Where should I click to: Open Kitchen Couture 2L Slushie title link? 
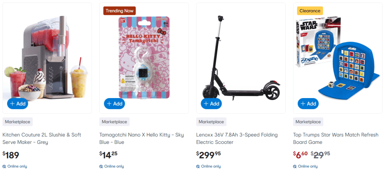(x=42, y=139)
